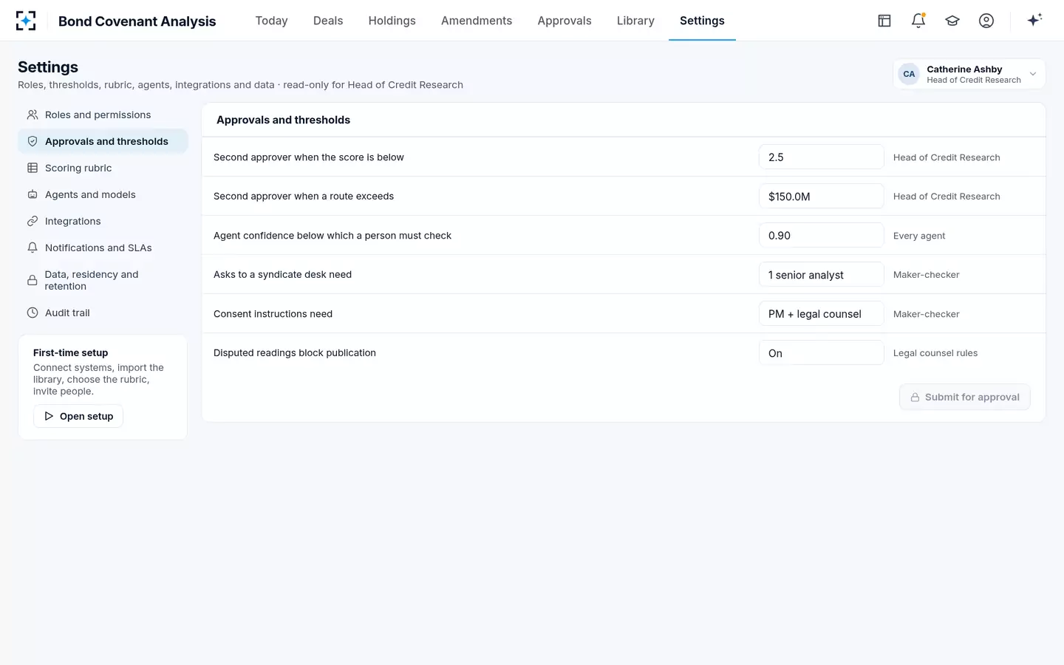Click the bell icon beside Notifications and SLAs

pyautogui.click(x=33, y=248)
